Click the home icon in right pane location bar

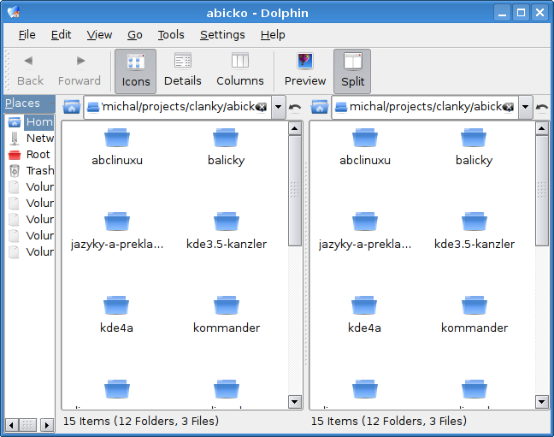(x=320, y=107)
